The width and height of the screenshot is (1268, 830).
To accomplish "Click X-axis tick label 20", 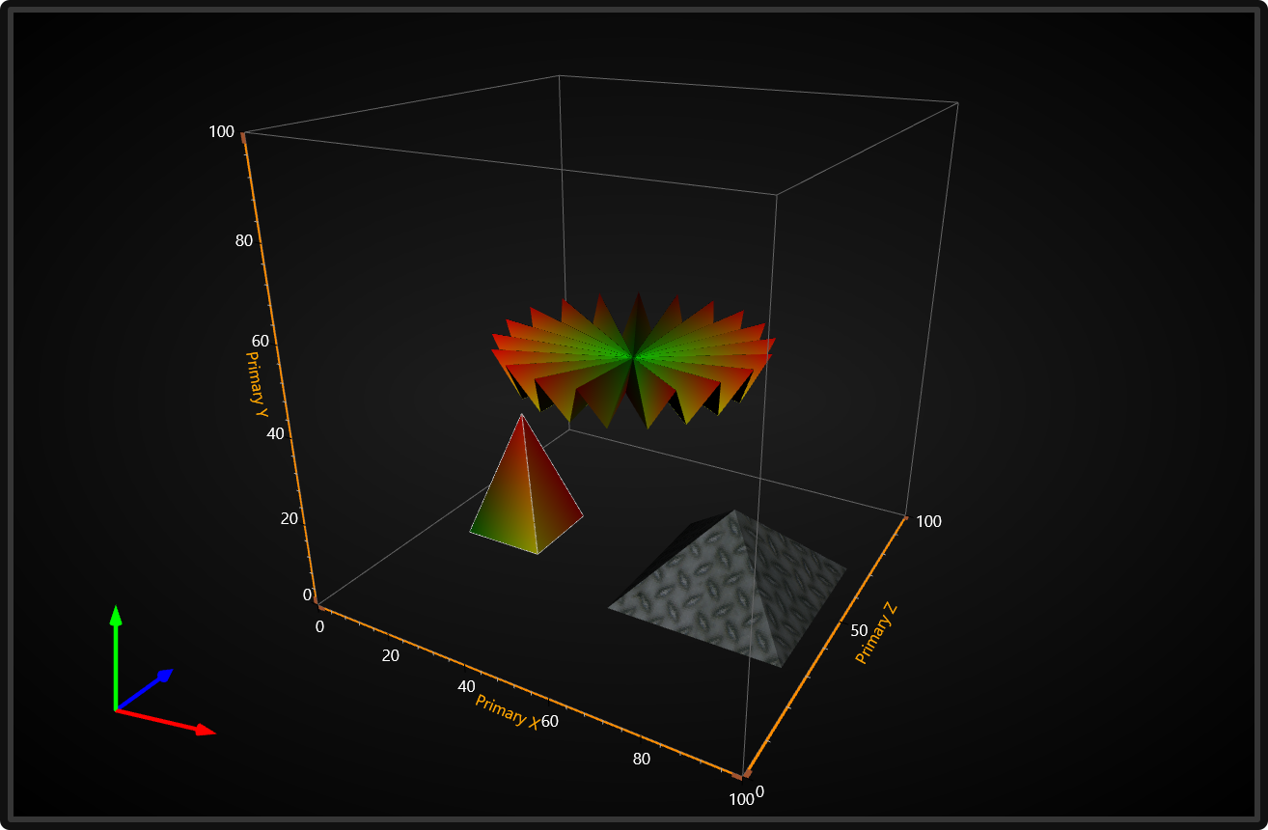I will 391,656.
